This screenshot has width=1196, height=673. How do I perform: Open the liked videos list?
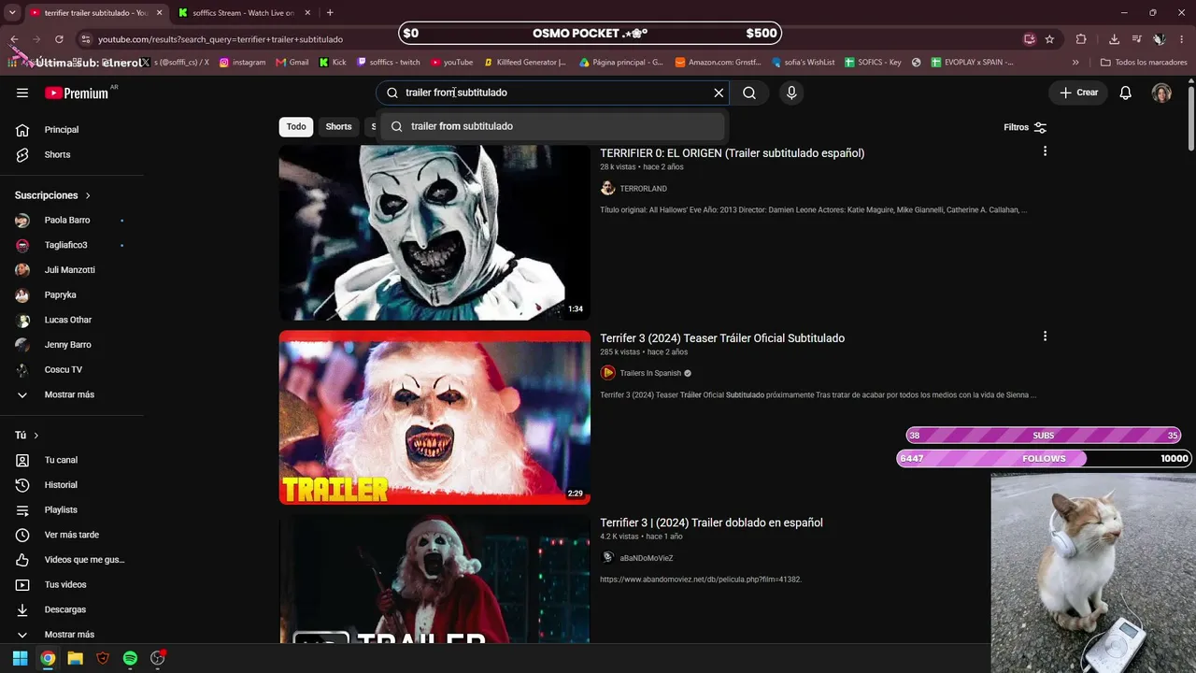(x=84, y=560)
